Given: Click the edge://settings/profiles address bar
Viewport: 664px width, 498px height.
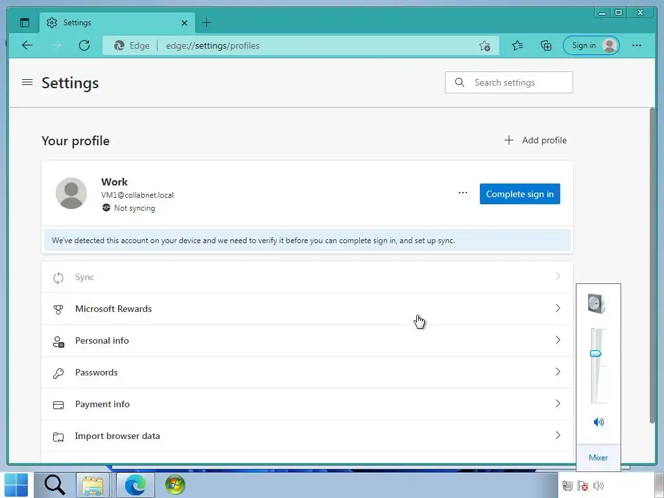Looking at the screenshot, I should tap(301, 46).
